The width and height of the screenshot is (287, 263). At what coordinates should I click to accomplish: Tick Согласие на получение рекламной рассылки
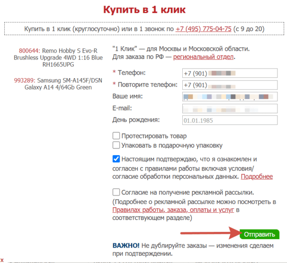tap(116, 192)
